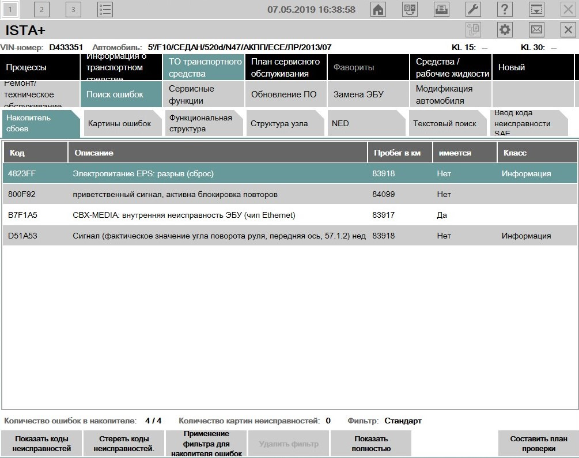
Task: Switch to Накопитель сбоев tab
Action: [x=41, y=123]
